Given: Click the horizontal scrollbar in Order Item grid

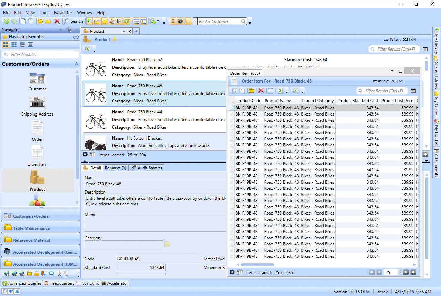Looking at the screenshot, I should click(x=257, y=265).
